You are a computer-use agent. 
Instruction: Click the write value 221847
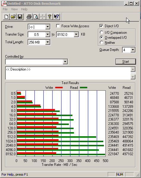(113, 154)
